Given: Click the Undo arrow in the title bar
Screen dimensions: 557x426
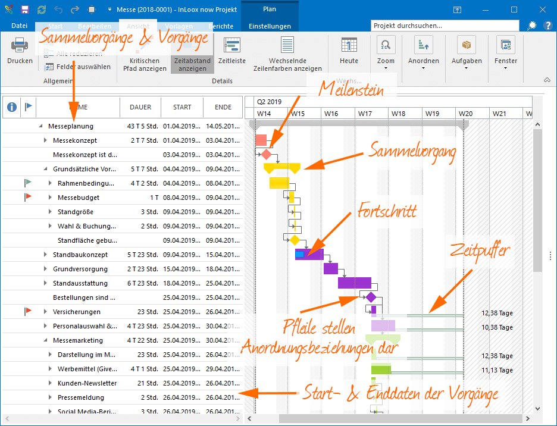Looking at the screenshot, I should (58, 10).
